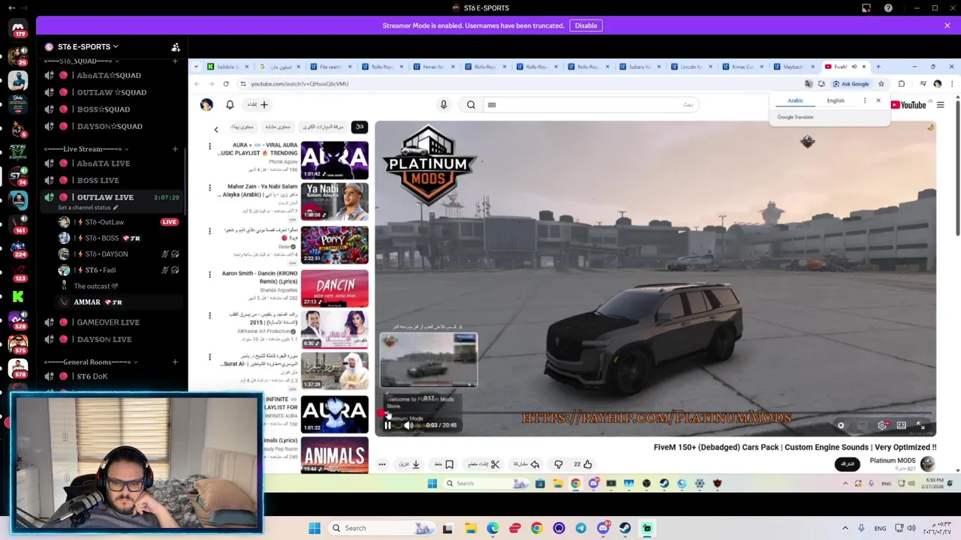This screenshot has width=961, height=540.
Task: Disable Streamer Mode from the purple banner
Action: tap(586, 25)
